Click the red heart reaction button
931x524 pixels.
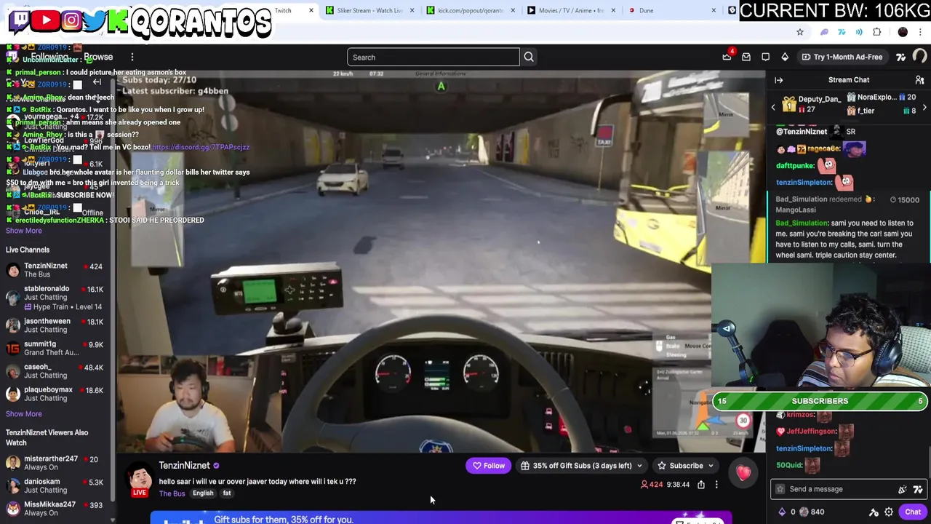[x=743, y=474]
